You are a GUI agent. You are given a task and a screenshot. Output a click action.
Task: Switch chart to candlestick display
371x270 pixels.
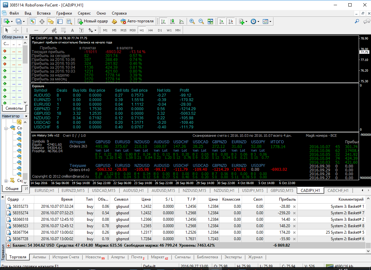(x=172, y=21)
